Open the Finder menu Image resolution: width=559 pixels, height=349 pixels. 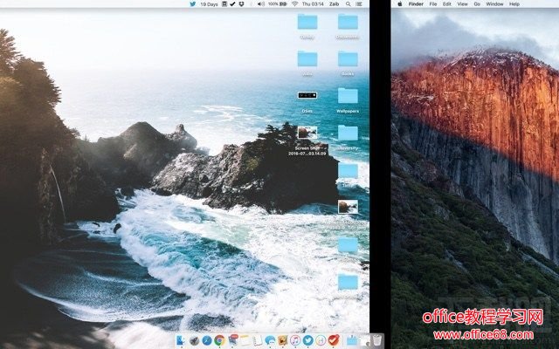pos(416,3)
